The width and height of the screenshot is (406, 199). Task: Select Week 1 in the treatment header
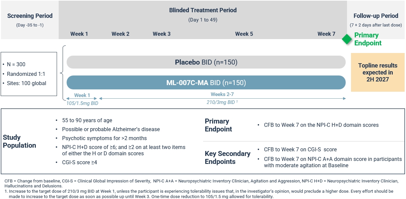tap(79, 34)
